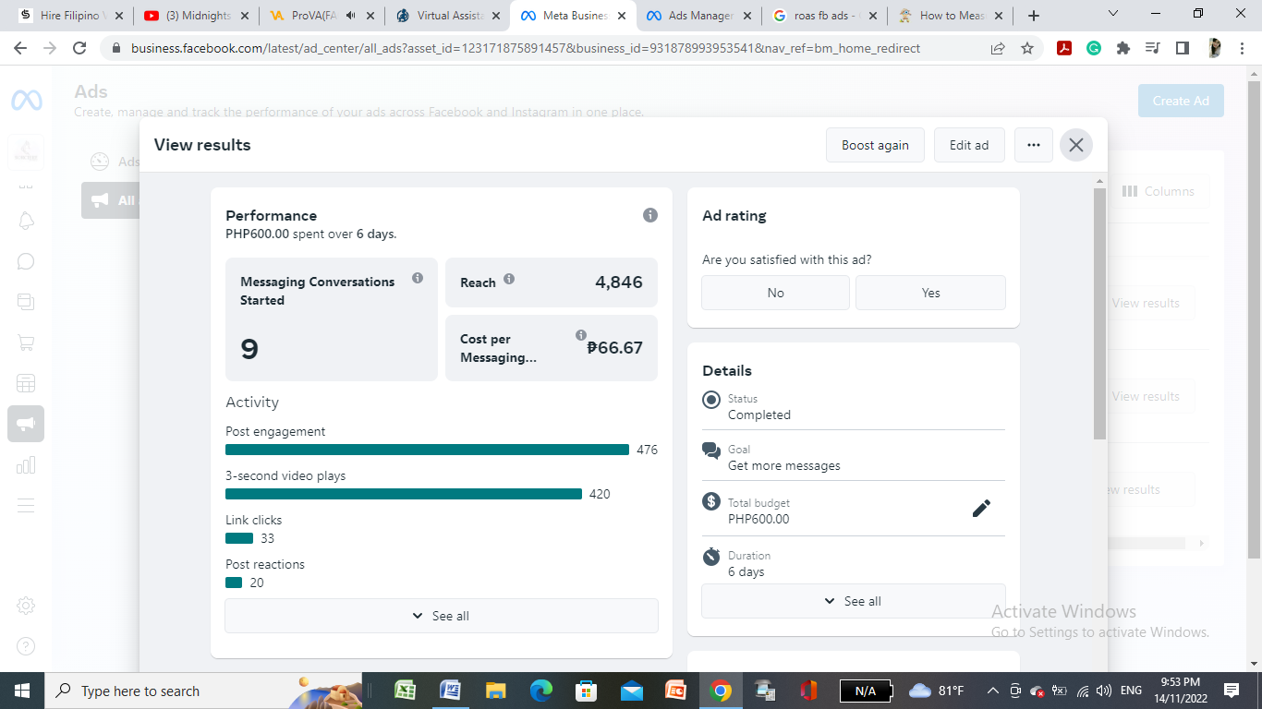Launch Word from the taskbar

450,691
